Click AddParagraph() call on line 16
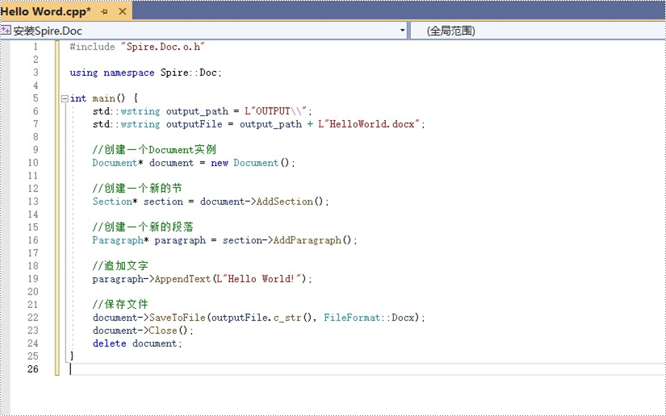Image resolution: width=666 pixels, height=416 pixels. pyautogui.click(x=312, y=240)
